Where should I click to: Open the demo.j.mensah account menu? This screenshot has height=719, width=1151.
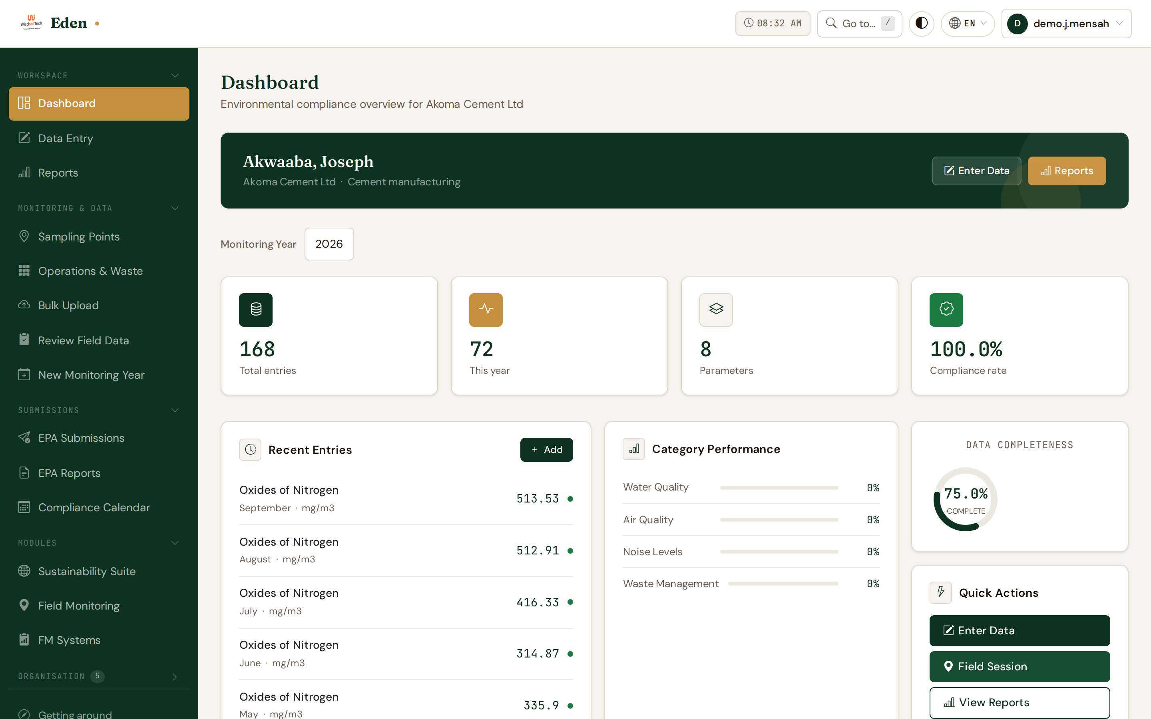[x=1066, y=23]
